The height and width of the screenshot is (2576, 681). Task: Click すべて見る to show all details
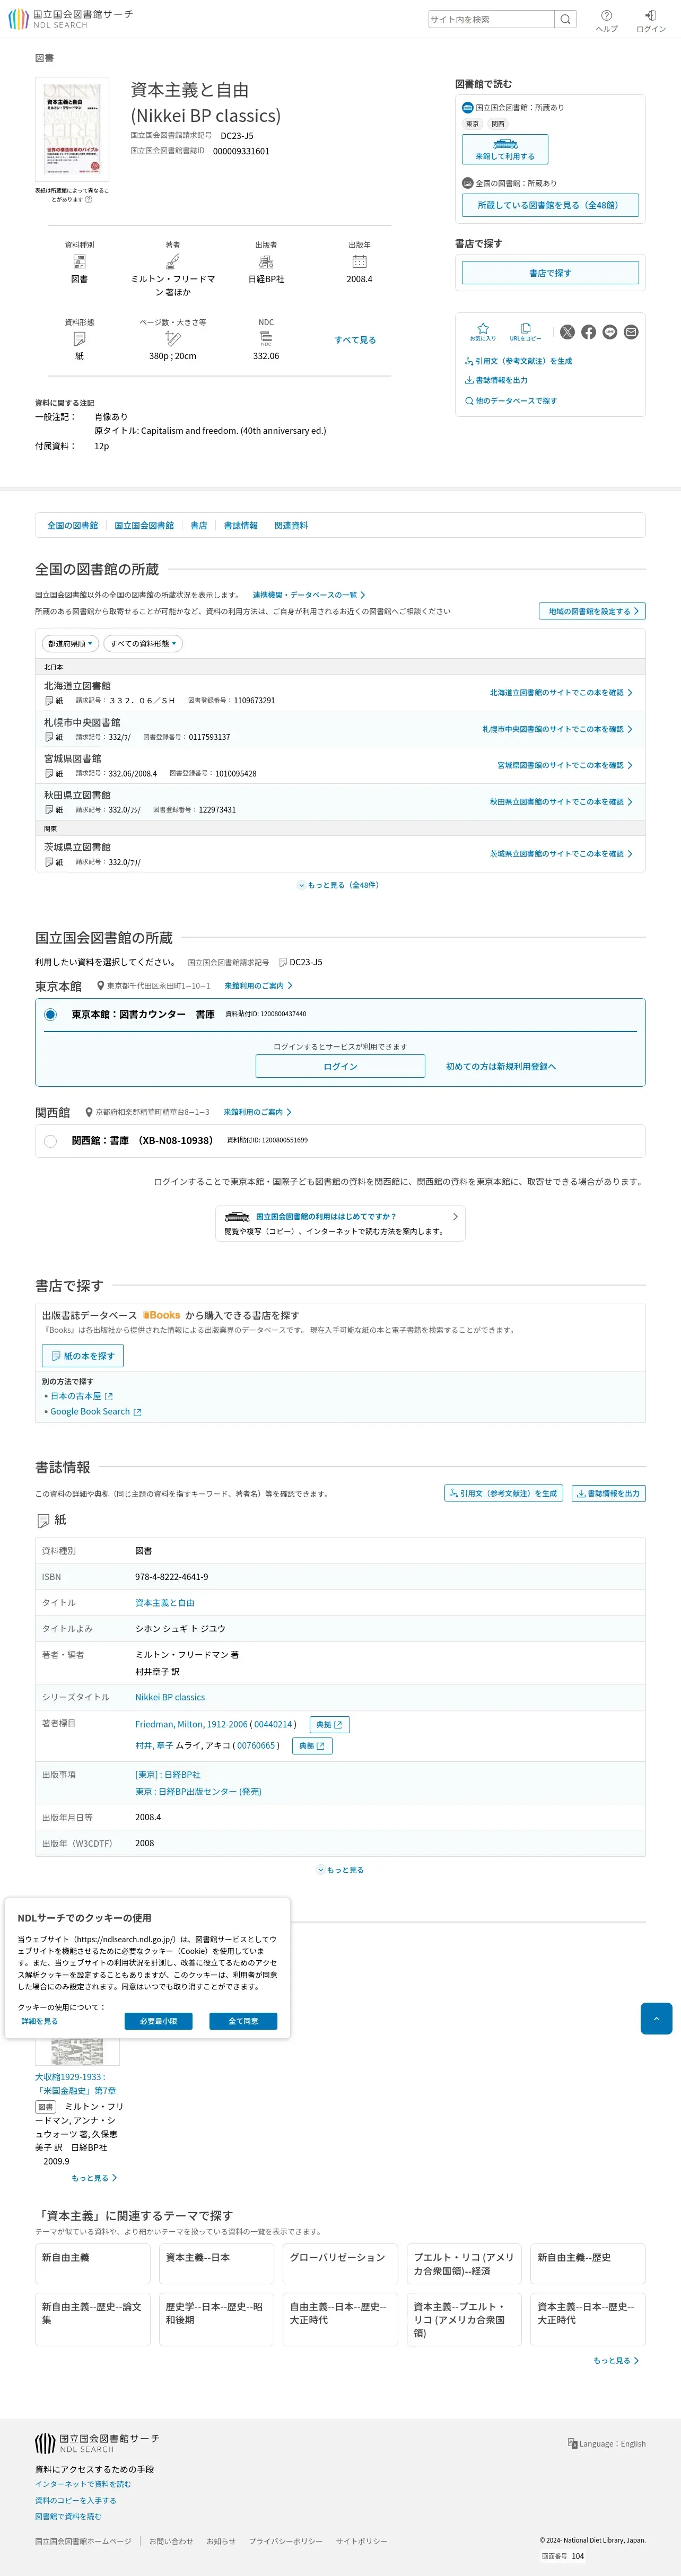point(355,340)
